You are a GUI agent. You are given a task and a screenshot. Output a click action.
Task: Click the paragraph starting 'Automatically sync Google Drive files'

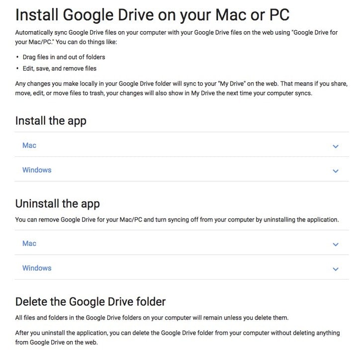click(176, 37)
